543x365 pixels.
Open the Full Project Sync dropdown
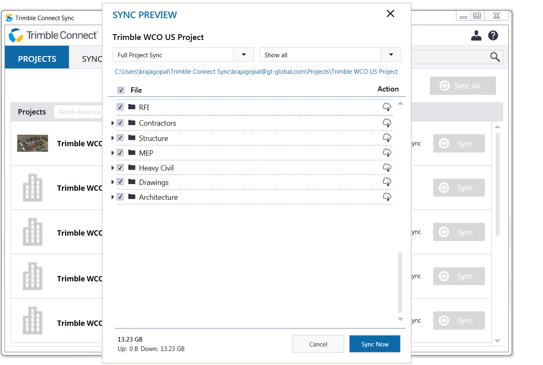244,55
